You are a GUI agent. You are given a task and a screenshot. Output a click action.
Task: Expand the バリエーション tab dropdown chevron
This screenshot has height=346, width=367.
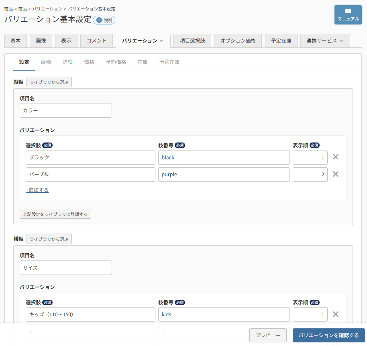161,41
